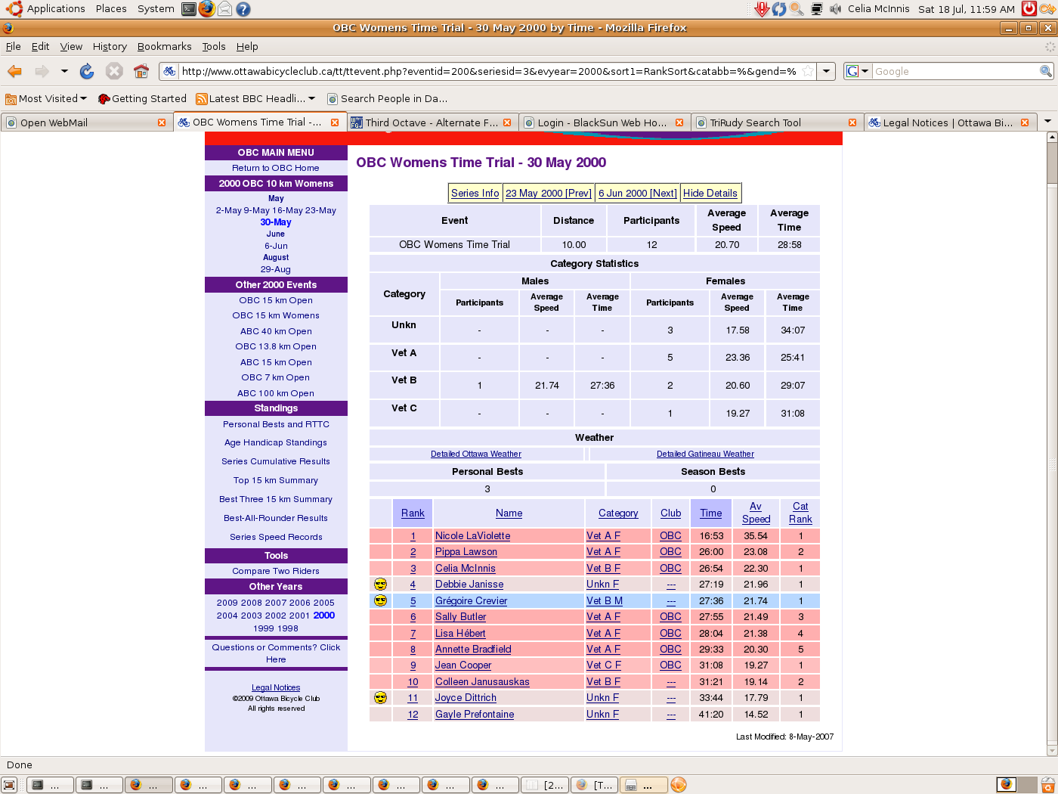Click the Back arrow navigation icon
Viewport: 1058px width, 794px height.
pyautogui.click(x=14, y=71)
